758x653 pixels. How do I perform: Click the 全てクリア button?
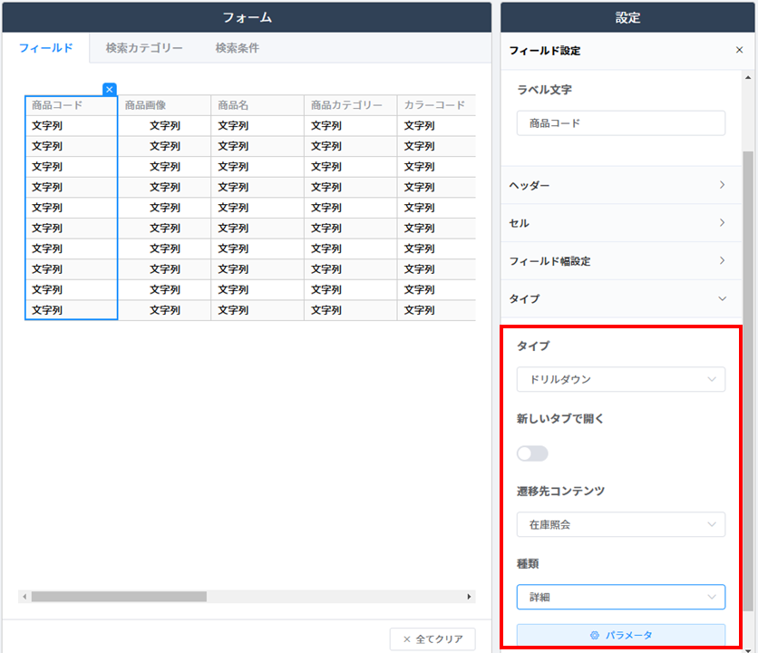[432, 639]
